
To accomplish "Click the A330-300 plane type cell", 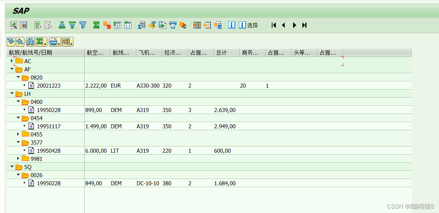I will tap(148, 86).
